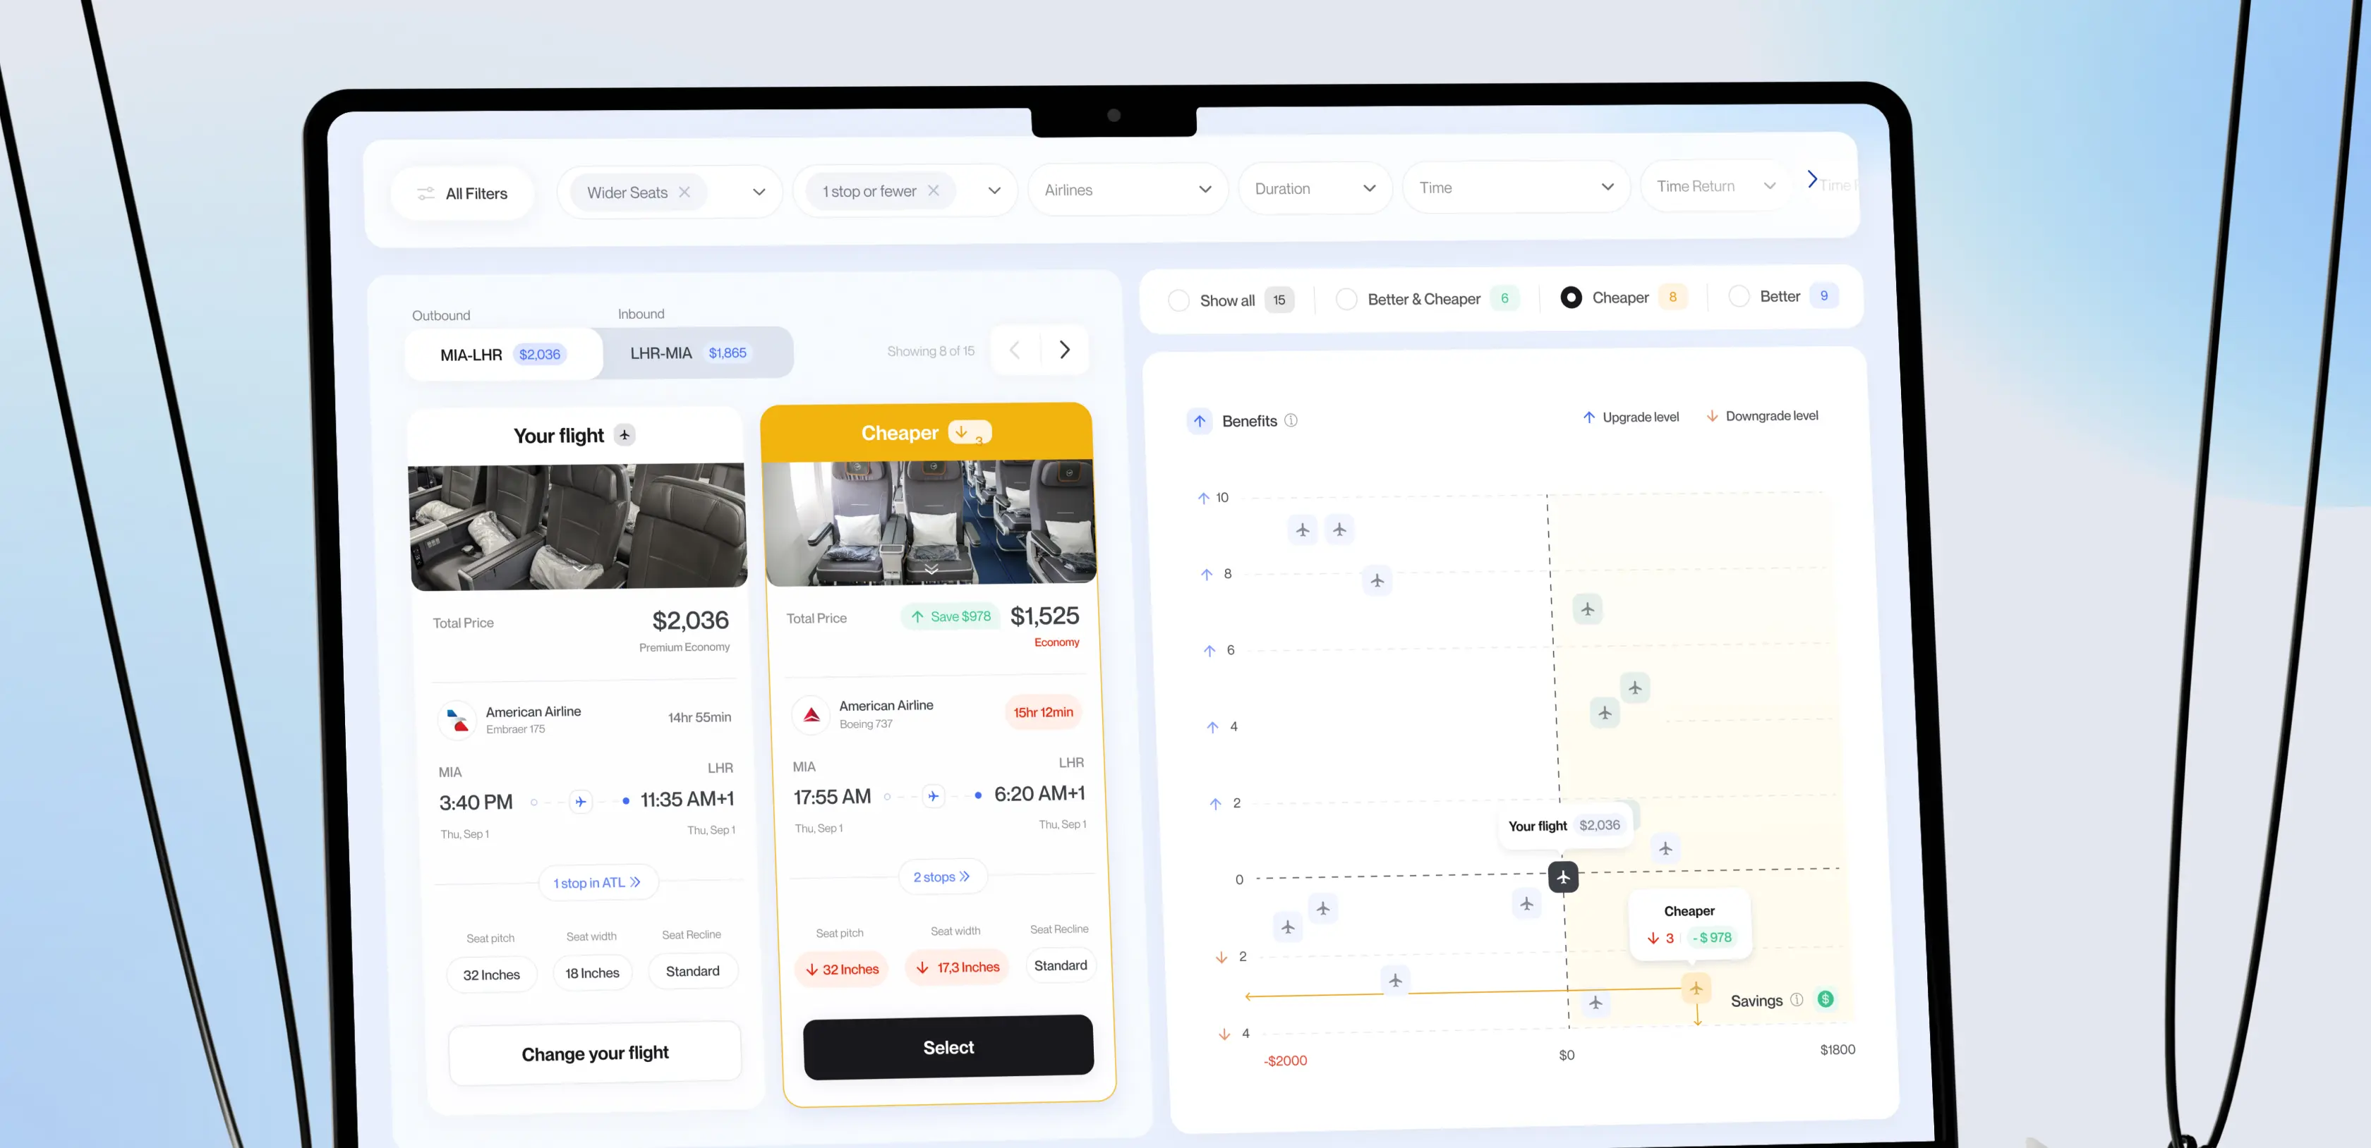Remove the Wider Seats filter chip
2371x1148 pixels.
pyautogui.click(x=684, y=193)
